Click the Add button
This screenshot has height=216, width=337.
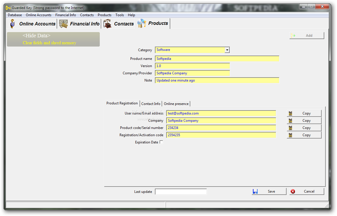pos(307,36)
